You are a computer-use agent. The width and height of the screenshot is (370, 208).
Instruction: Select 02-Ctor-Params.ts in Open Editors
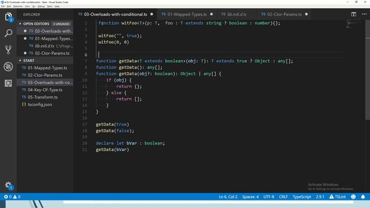pyautogui.click(x=45, y=53)
